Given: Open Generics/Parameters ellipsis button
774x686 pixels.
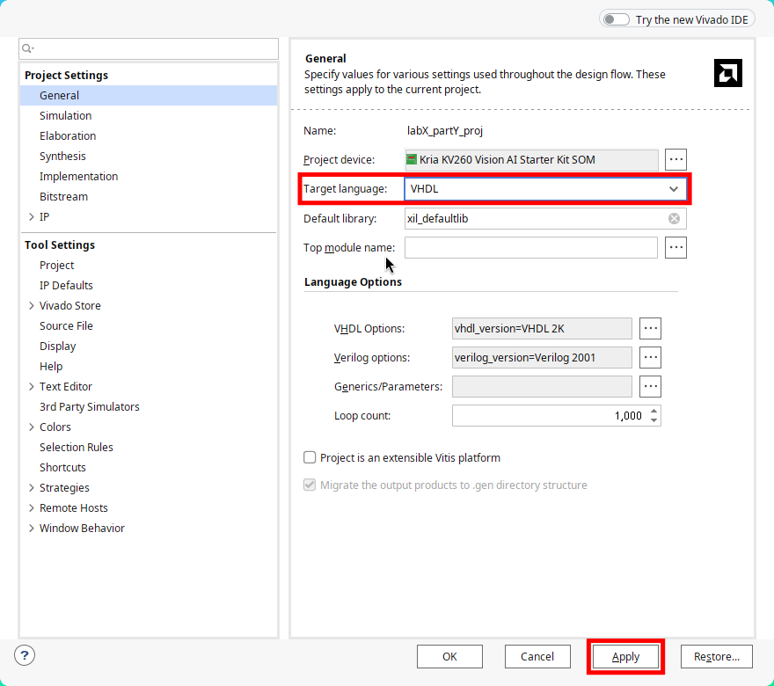Looking at the screenshot, I should click(650, 386).
